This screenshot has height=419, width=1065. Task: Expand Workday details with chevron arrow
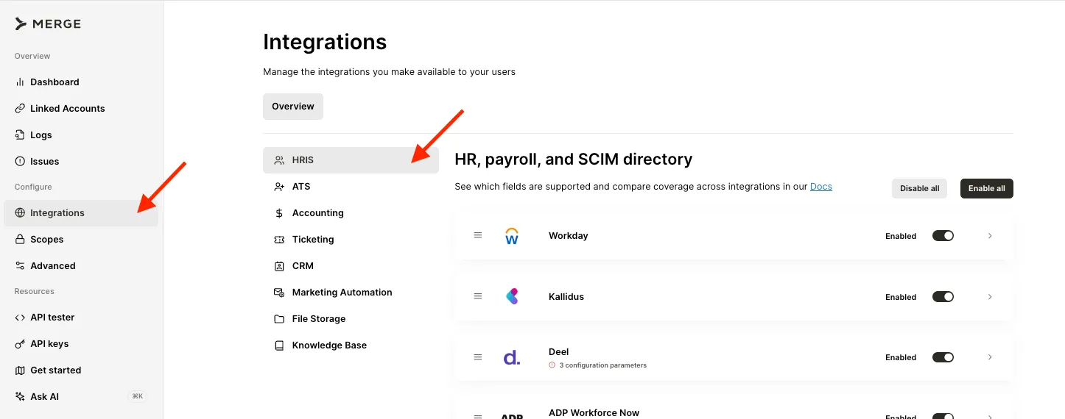point(990,236)
